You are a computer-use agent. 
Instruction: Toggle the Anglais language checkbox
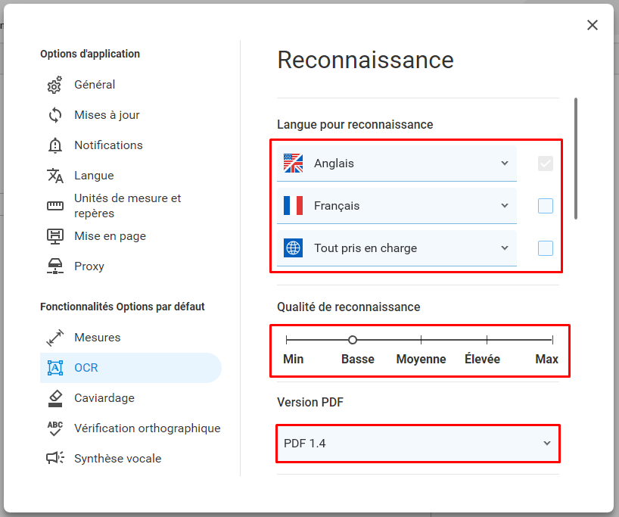click(545, 164)
